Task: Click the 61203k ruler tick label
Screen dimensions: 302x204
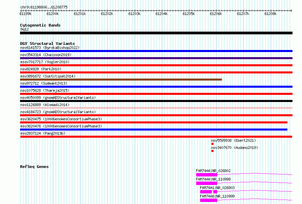Action: 134,14
